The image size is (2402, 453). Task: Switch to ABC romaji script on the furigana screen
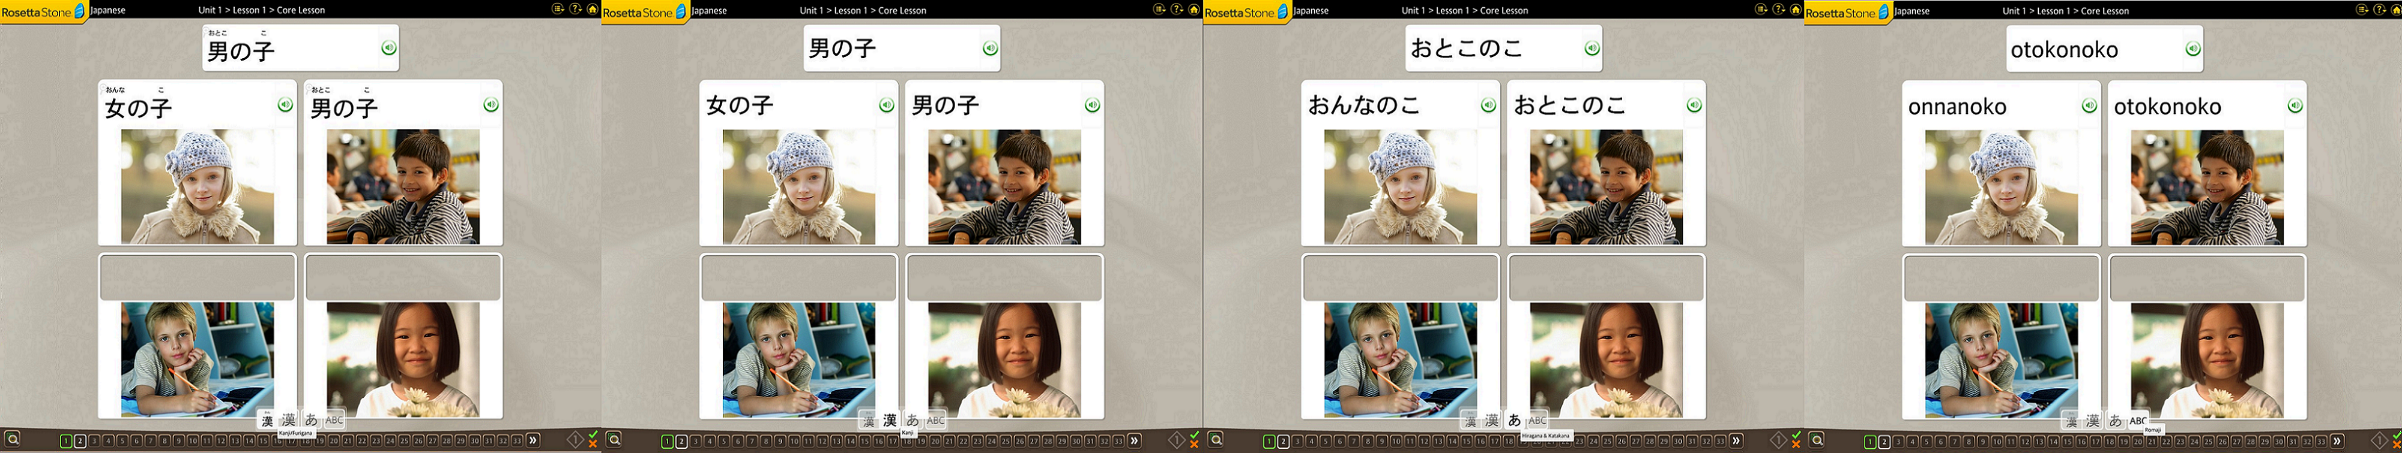(x=334, y=419)
